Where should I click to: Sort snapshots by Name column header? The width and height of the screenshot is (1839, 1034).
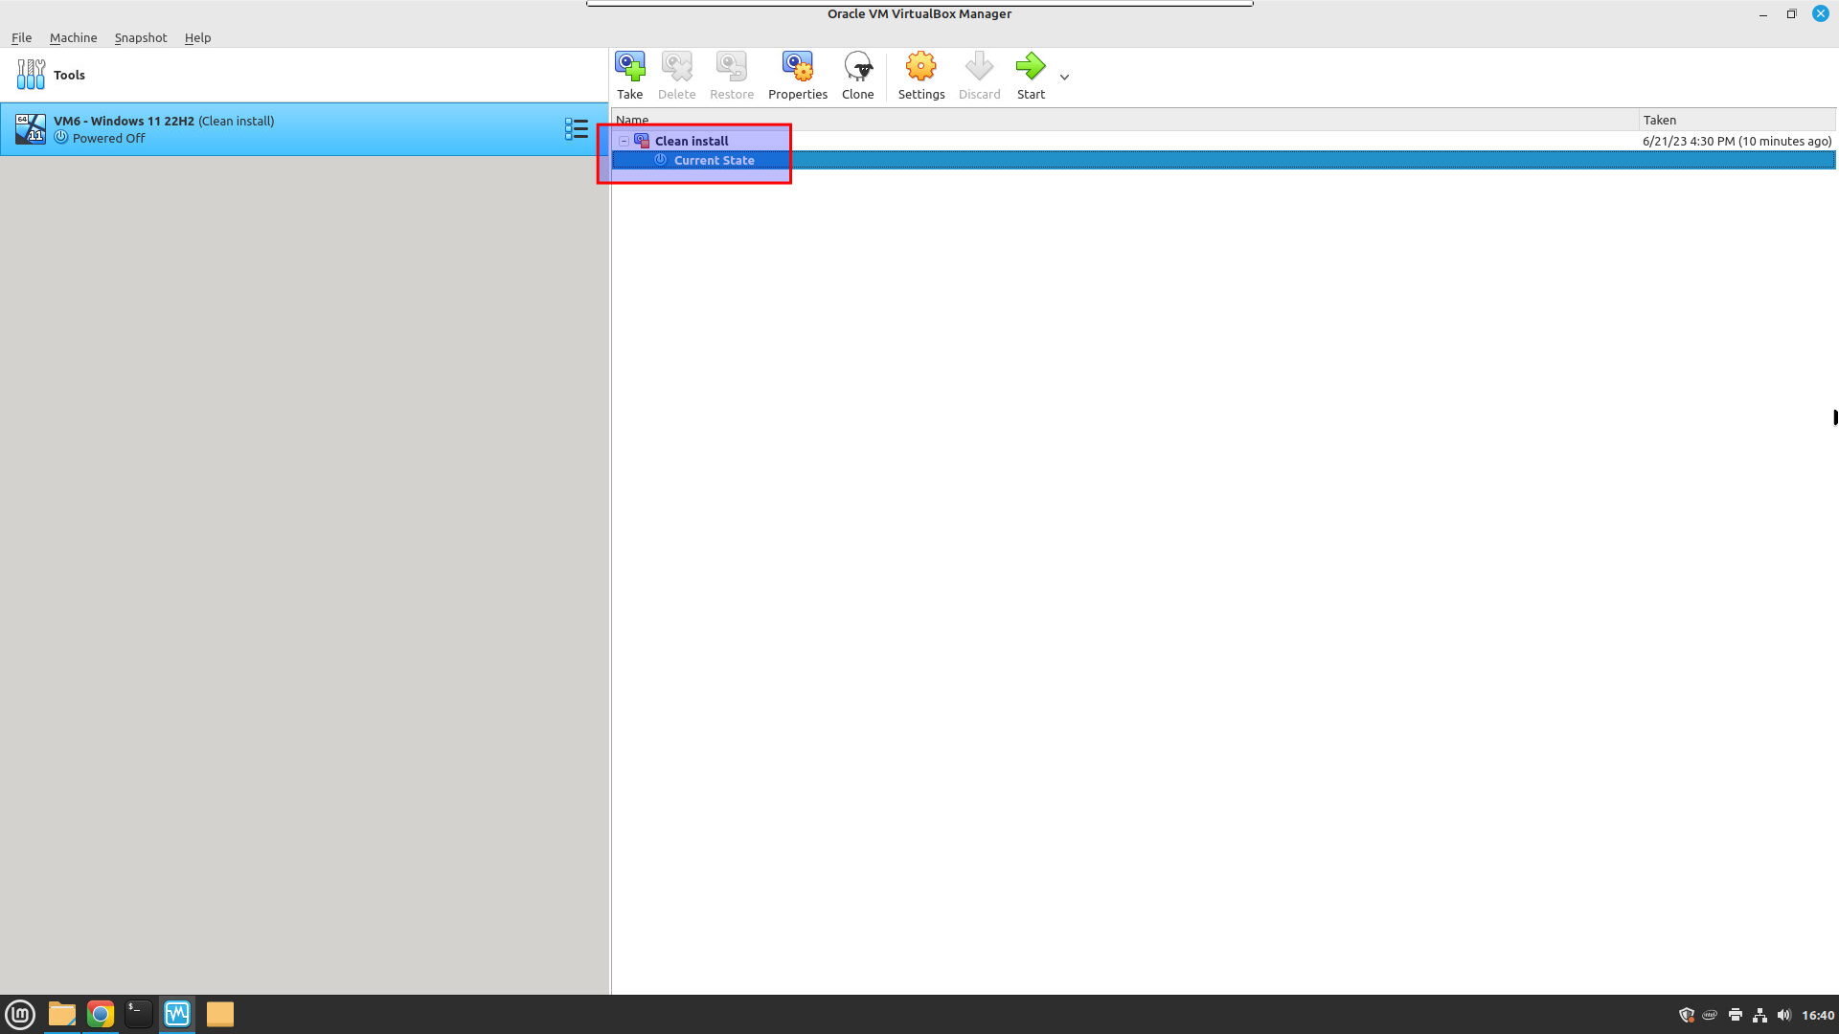[x=1124, y=120]
